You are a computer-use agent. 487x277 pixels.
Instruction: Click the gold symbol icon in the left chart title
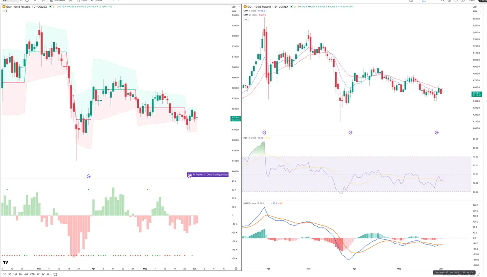pyautogui.click(x=4, y=7)
